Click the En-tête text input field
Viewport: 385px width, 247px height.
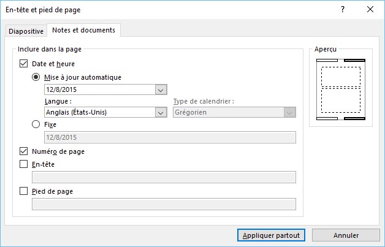coord(164,177)
